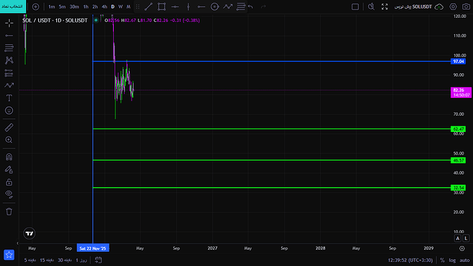Screen dimensions: 473x266
Task: Open the SOLUSDT draft layout name
Action: 413,7
